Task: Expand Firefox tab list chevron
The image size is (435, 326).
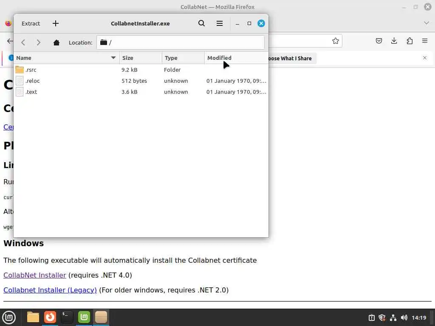Action: coord(427,23)
